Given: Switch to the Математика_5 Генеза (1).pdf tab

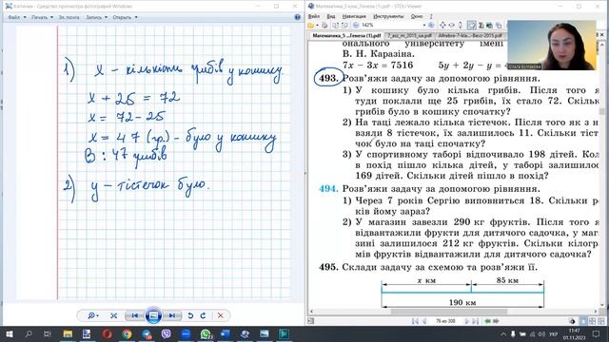Looking at the screenshot, I should pos(346,35).
